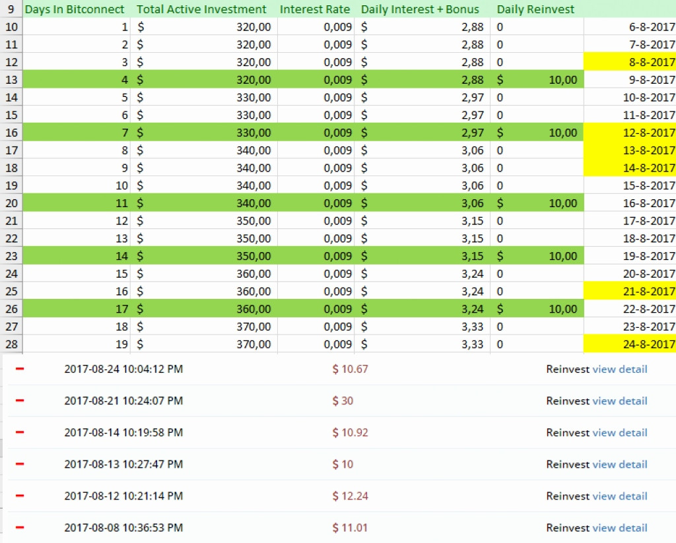The image size is (676, 543).
Task: Select the 3,24 interest cell in row 25
Action: [x=422, y=292]
